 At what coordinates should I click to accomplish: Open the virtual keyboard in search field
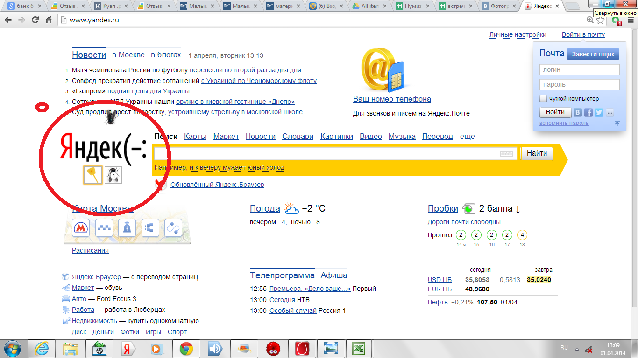[x=506, y=154]
